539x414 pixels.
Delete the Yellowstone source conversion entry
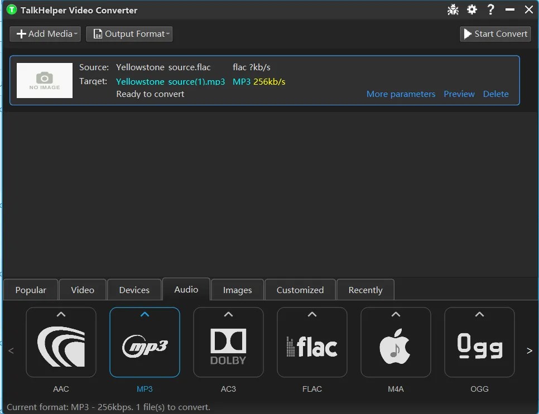[495, 94]
